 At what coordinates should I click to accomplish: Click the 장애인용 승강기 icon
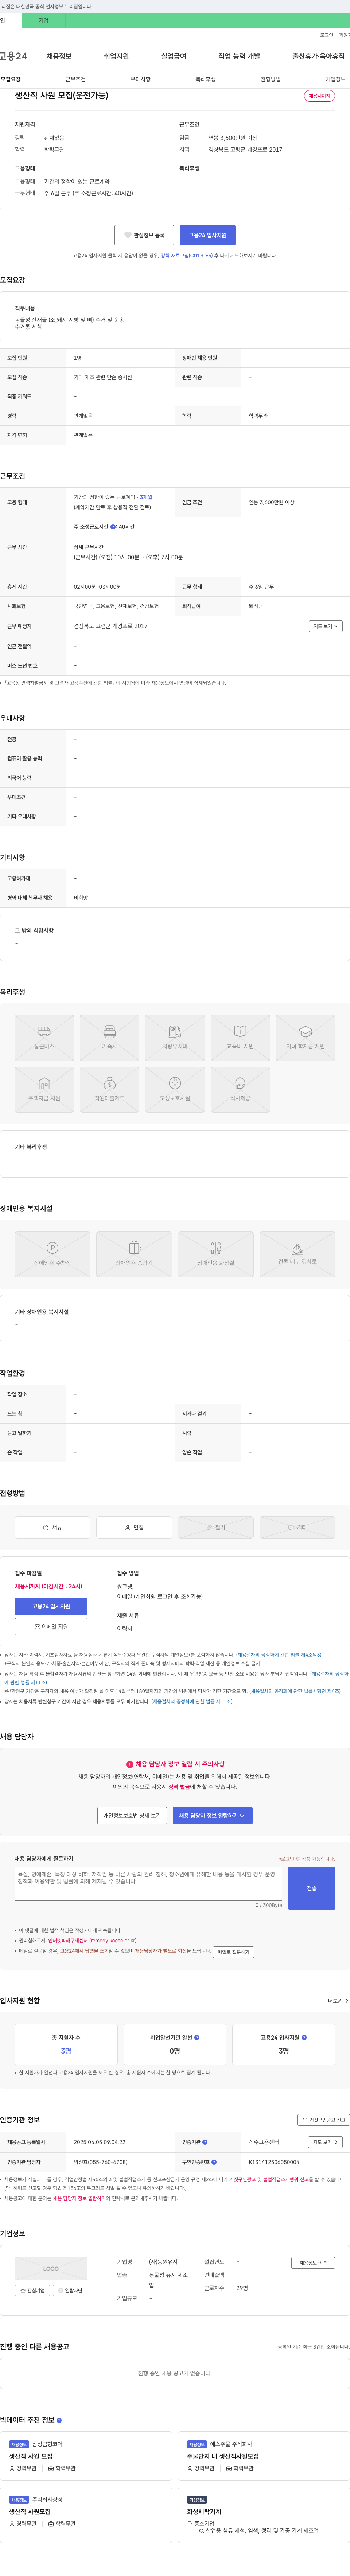click(x=134, y=1254)
